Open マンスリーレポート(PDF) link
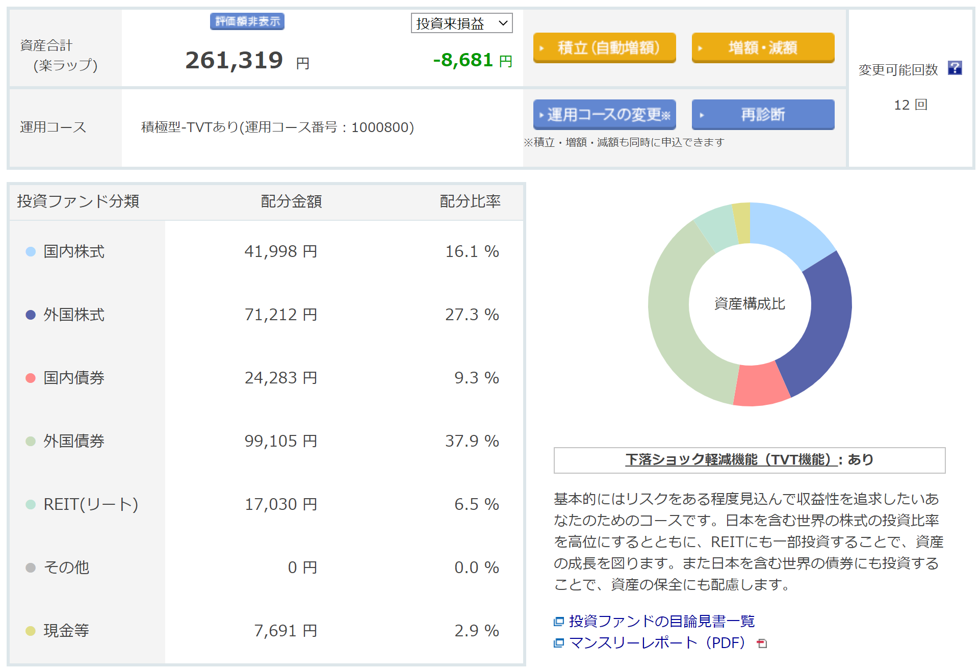This screenshot has width=980, height=671. [x=657, y=643]
